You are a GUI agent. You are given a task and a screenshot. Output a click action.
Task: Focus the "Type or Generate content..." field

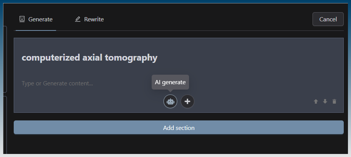[57, 83]
